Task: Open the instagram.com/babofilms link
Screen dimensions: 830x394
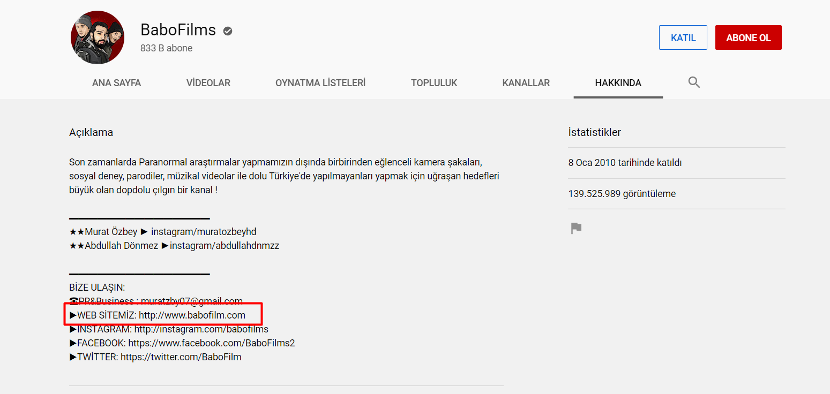Action: [201, 329]
